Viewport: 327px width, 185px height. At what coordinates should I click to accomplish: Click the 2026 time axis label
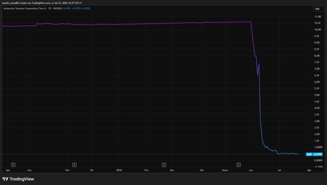[x=119, y=170]
